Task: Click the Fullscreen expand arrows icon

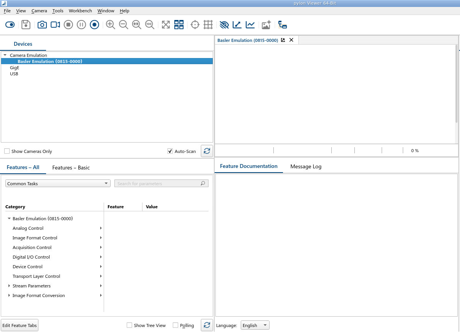Action: click(x=166, y=25)
